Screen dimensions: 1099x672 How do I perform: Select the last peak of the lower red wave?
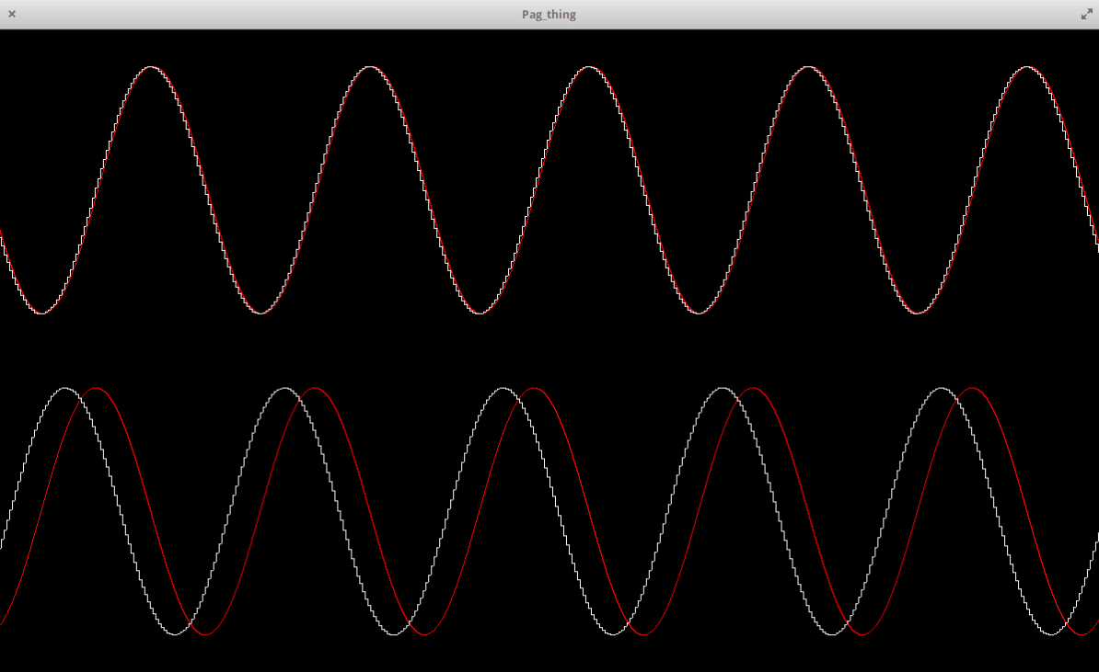pyautogui.click(x=972, y=388)
